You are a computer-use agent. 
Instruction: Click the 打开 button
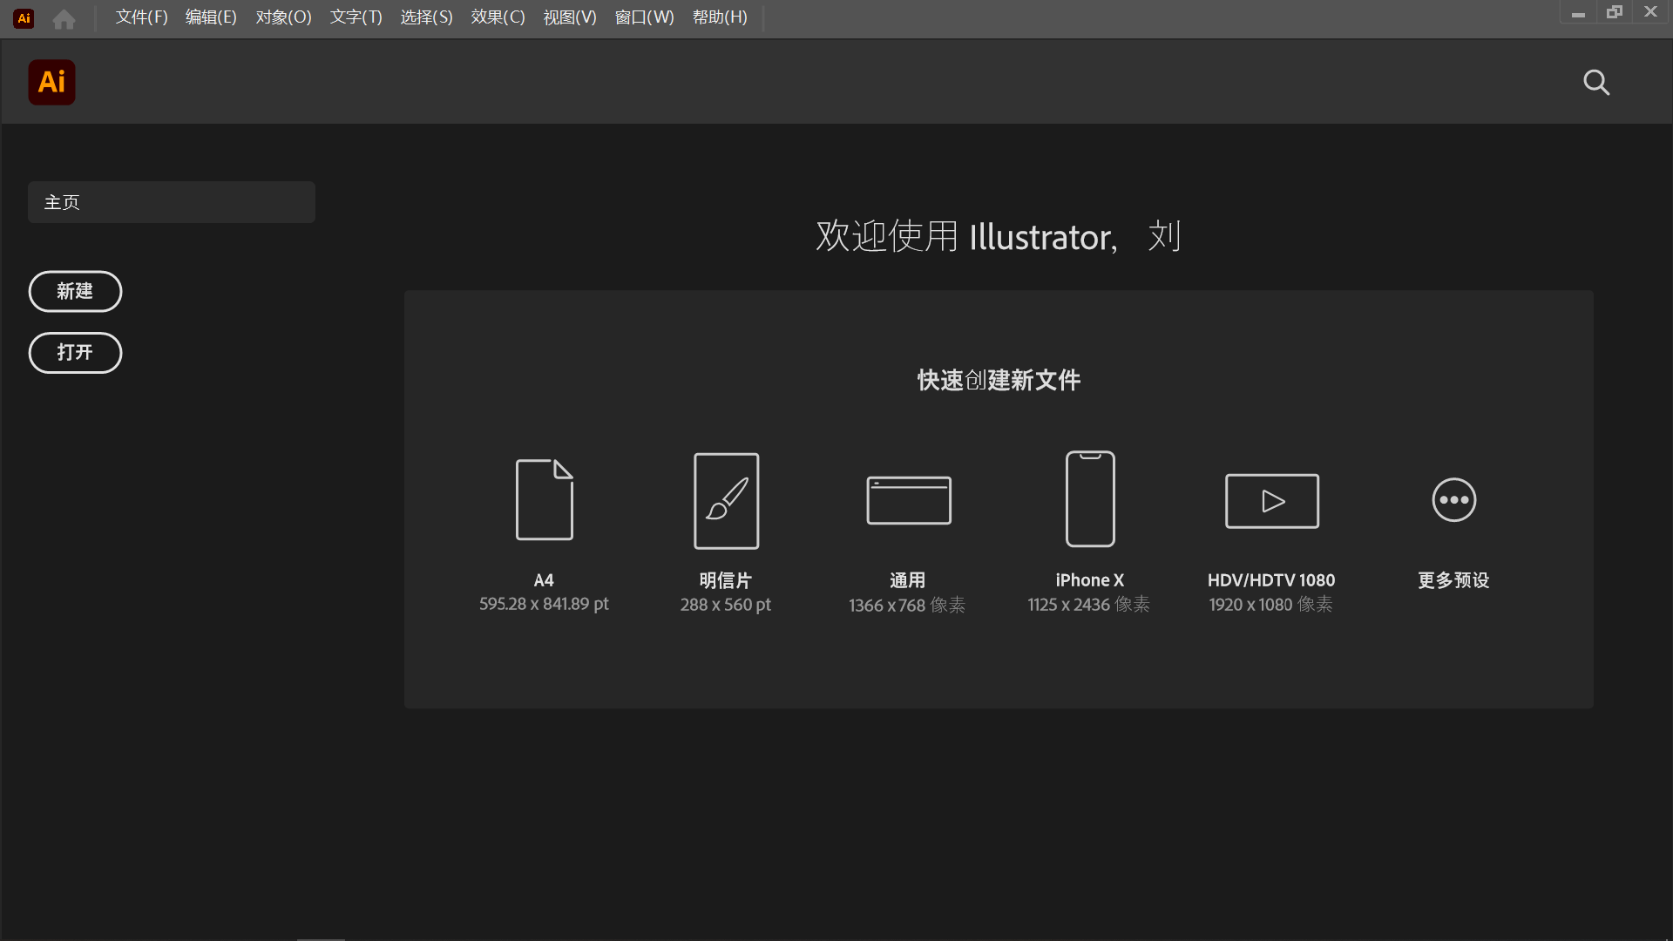click(75, 352)
